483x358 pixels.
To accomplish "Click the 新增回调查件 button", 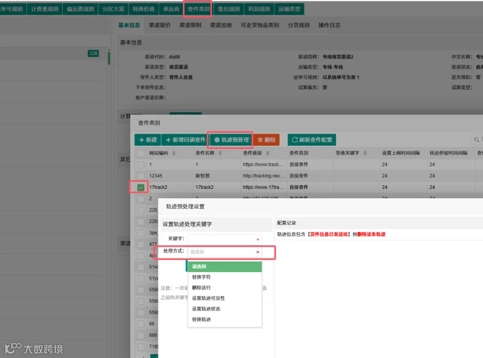I will [186, 140].
